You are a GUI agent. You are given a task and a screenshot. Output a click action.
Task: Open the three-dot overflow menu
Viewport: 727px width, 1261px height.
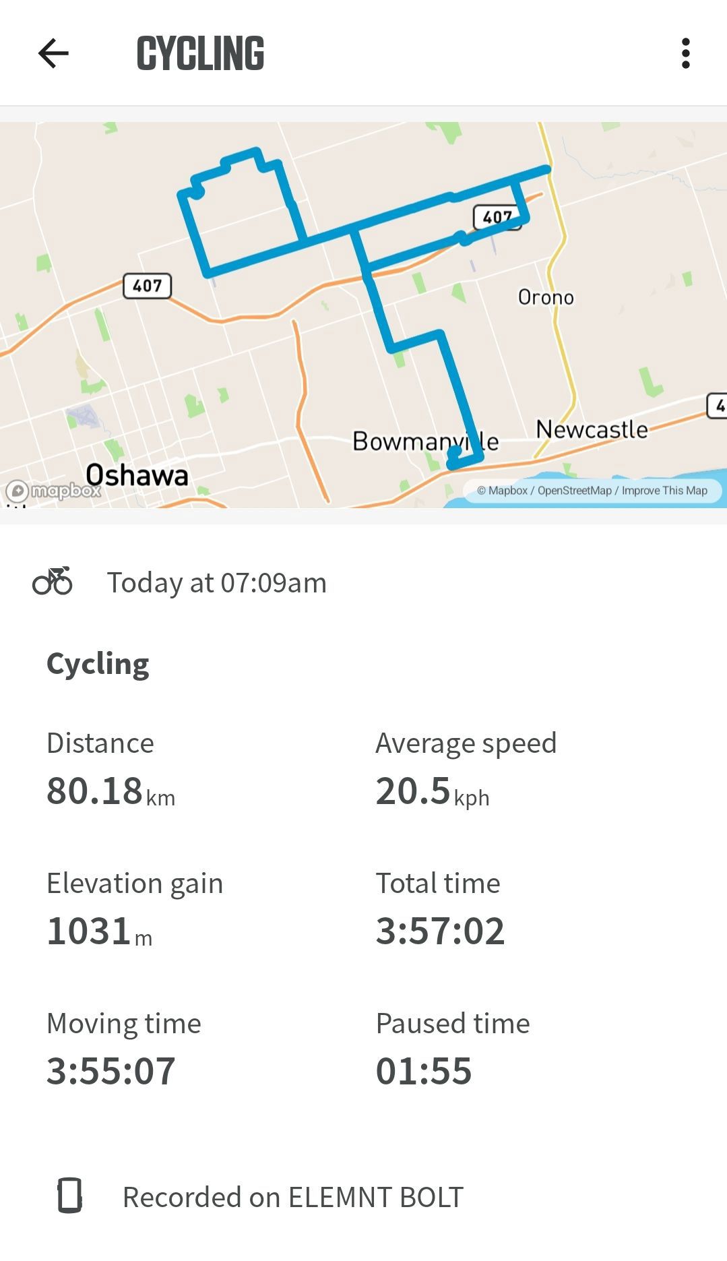coord(685,53)
